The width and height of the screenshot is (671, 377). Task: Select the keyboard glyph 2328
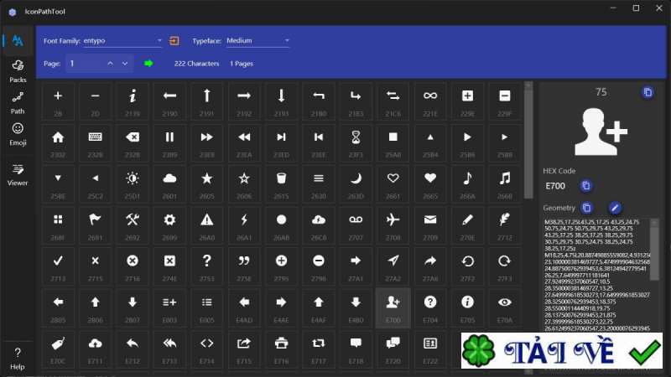(95, 142)
